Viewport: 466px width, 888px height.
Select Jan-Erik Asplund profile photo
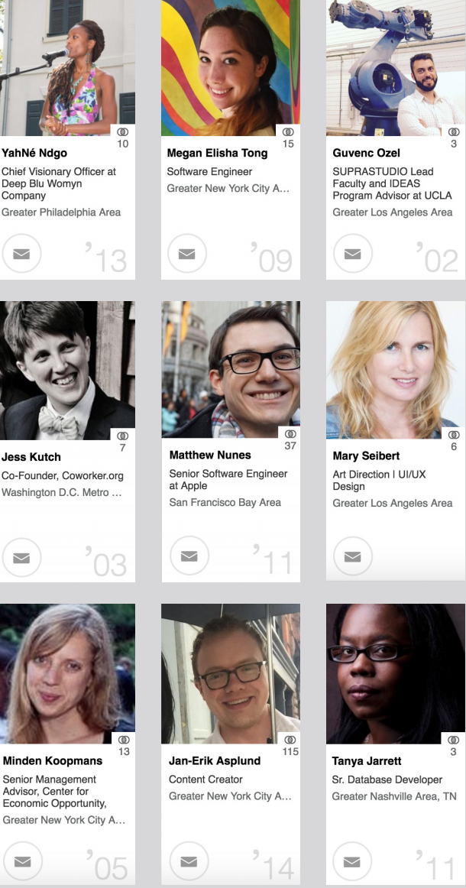point(231,673)
